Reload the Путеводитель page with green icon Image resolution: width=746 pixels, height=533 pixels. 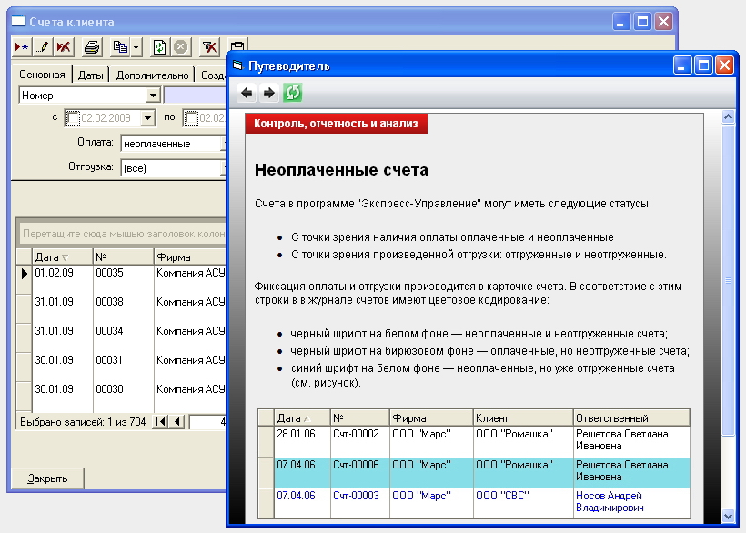pyautogui.click(x=292, y=93)
